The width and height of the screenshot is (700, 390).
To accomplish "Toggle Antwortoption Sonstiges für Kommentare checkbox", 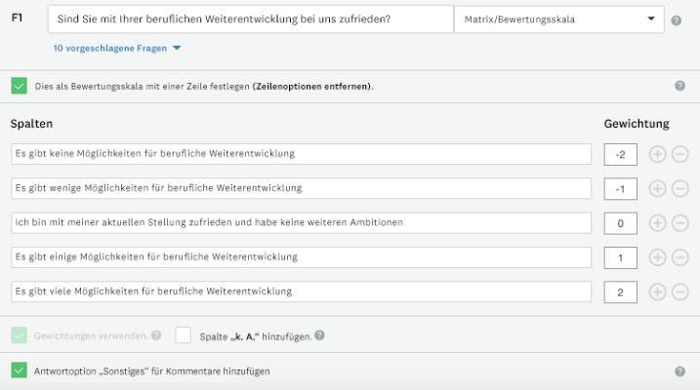I will pyautogui.click(x=20, y=371).
